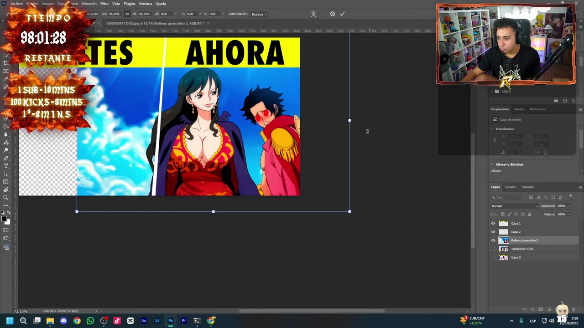Collapse the Alinear y distribuir section
Image resolution: width=584 pixels, height=328 pixels.
(x=492, y=164)
